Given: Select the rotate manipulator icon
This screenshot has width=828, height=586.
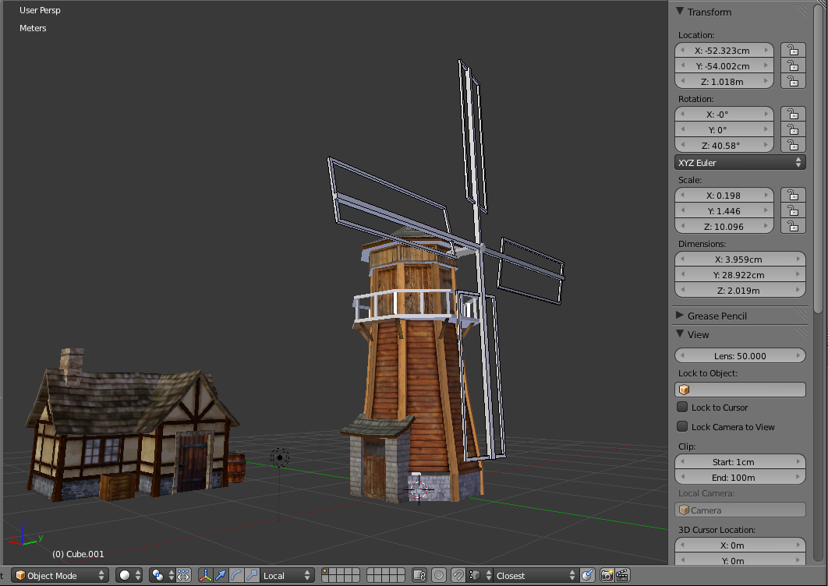Looking at the screenshot, I should click(x=235, y=575).
